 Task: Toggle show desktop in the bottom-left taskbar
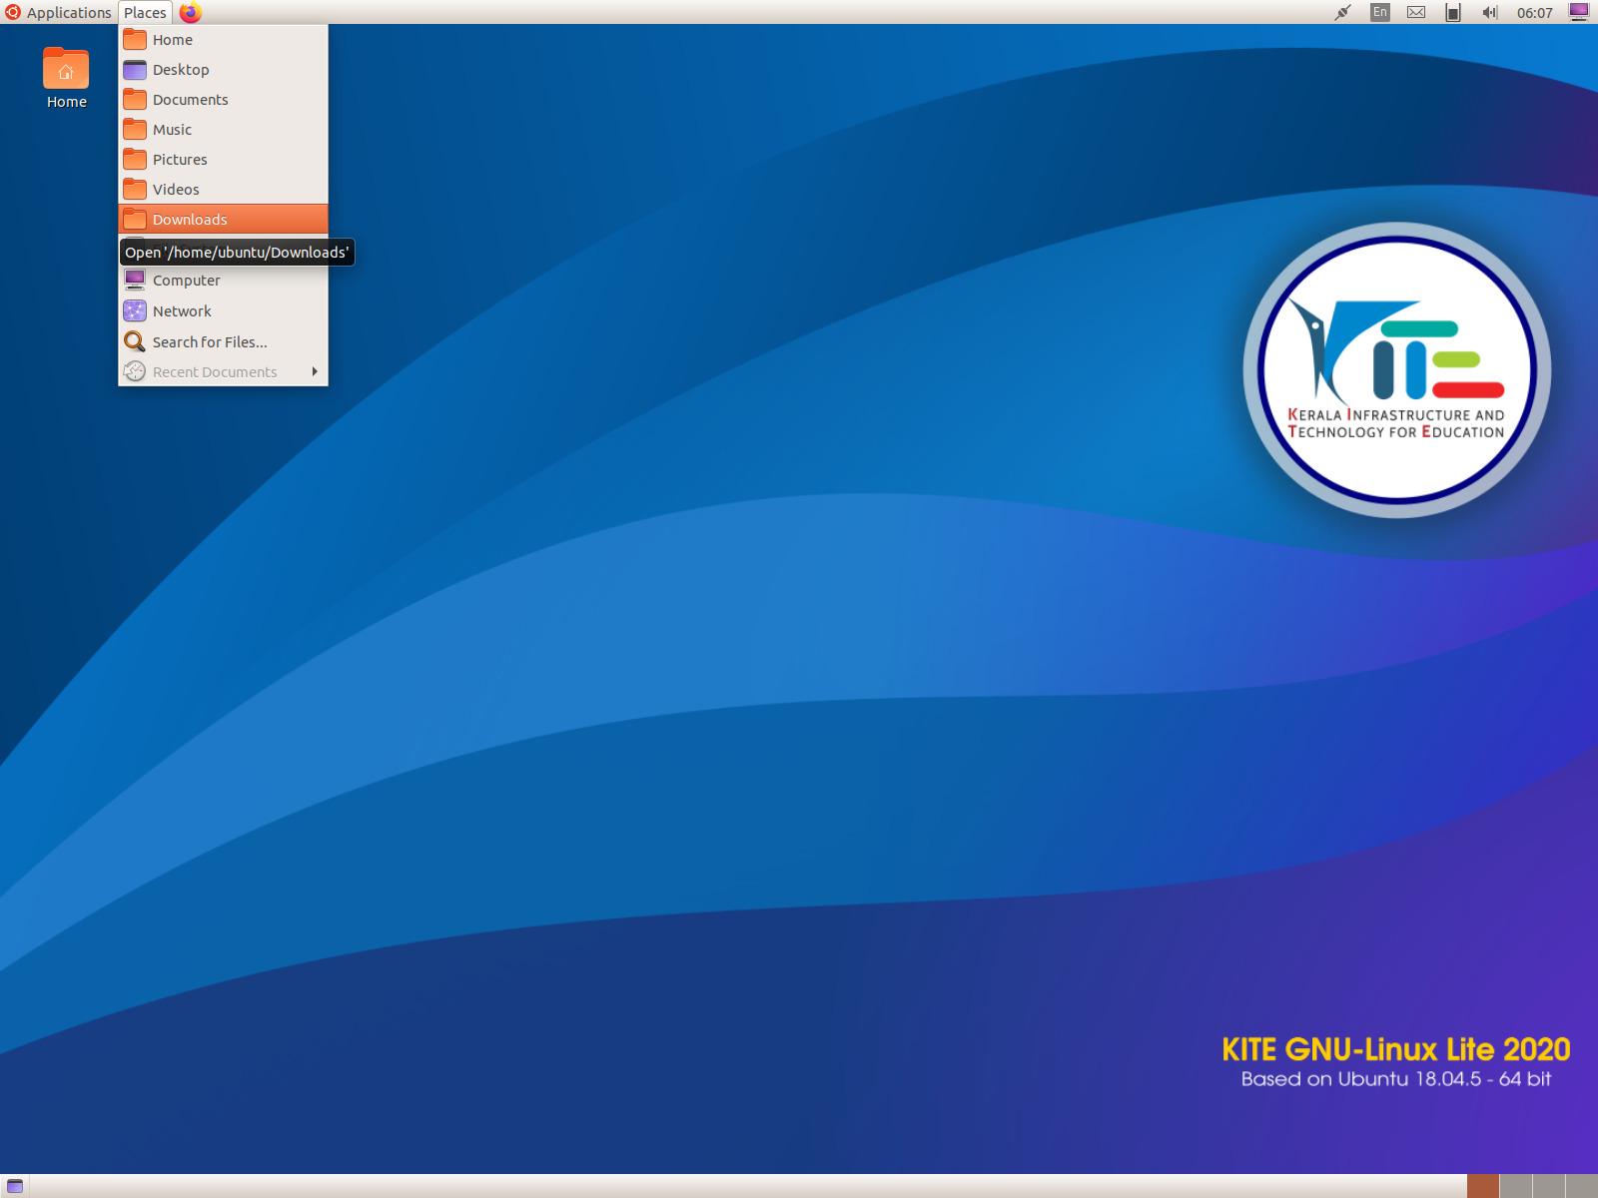[14, 1186]
